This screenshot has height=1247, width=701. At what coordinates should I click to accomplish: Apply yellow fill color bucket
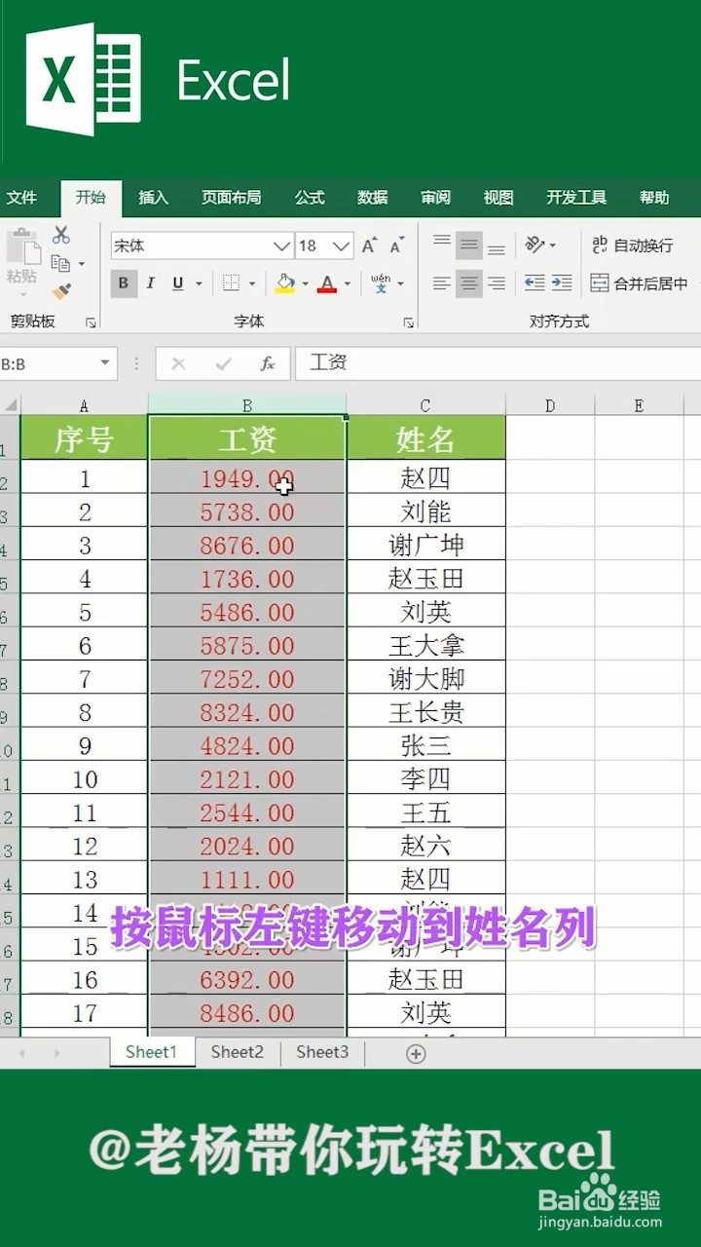pyautogui.click(x=284, y=283)
